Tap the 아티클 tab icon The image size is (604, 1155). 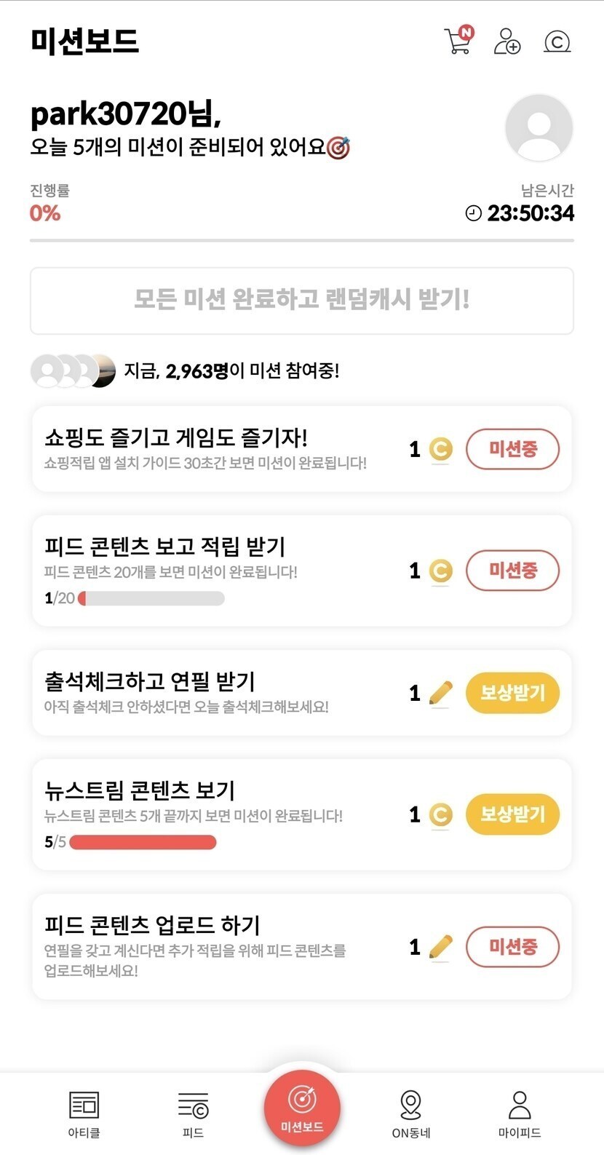coord(84,1112)
